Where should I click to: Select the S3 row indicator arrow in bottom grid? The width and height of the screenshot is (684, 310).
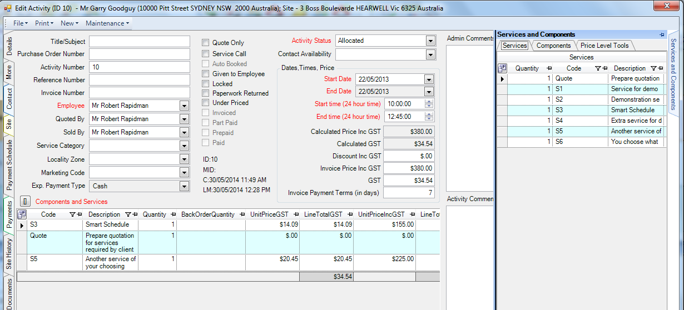22,225
